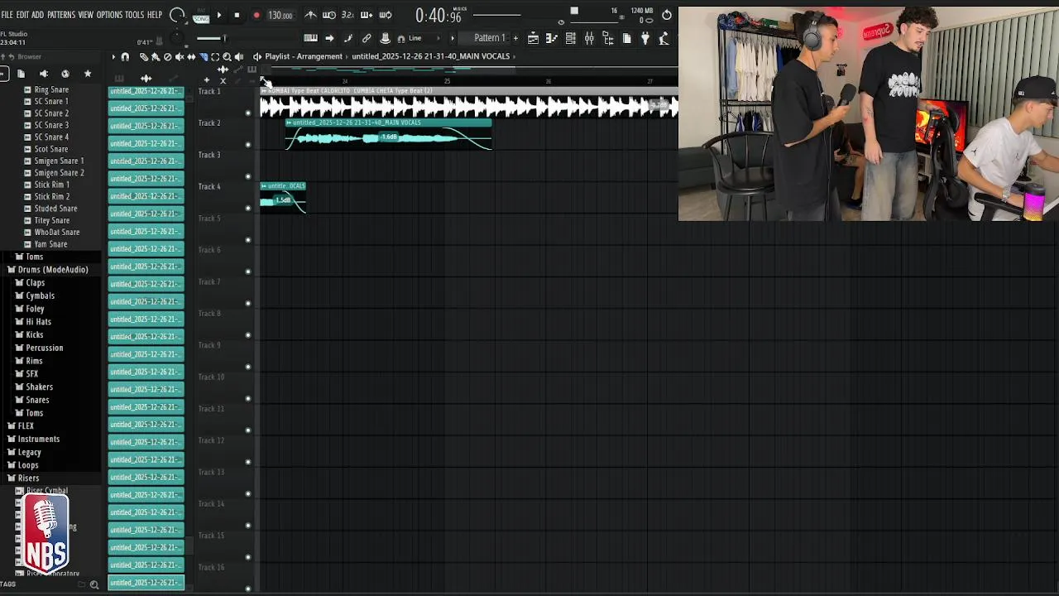Select the Zoom magnifier tool
Screen dimensions: 1059x596
tap(227, 56)
